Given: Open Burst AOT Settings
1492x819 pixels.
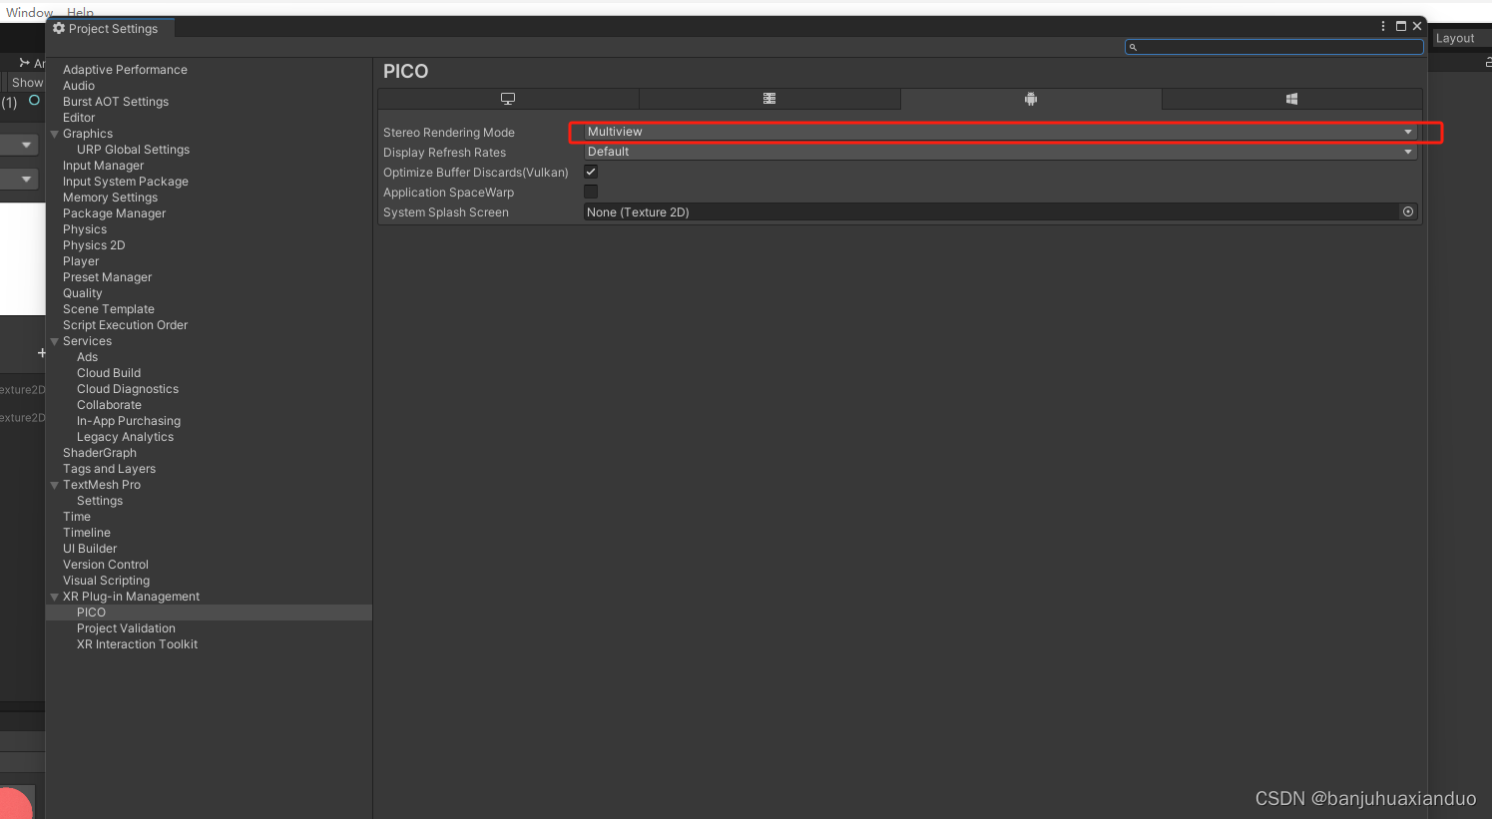Looking at the screenshot, I should 116,102.
